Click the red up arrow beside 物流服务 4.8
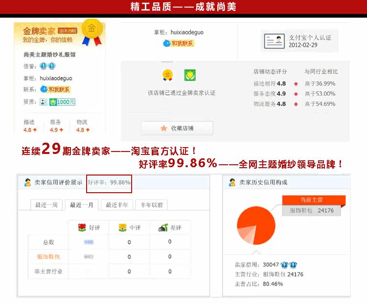This screenshot has height=304, width=367. pos(296,104)
